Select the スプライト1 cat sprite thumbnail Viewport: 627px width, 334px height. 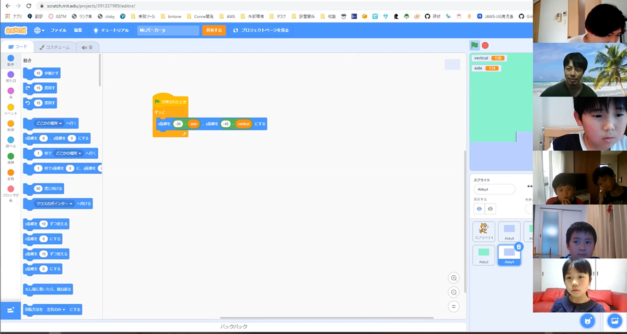tap(484, 231)
